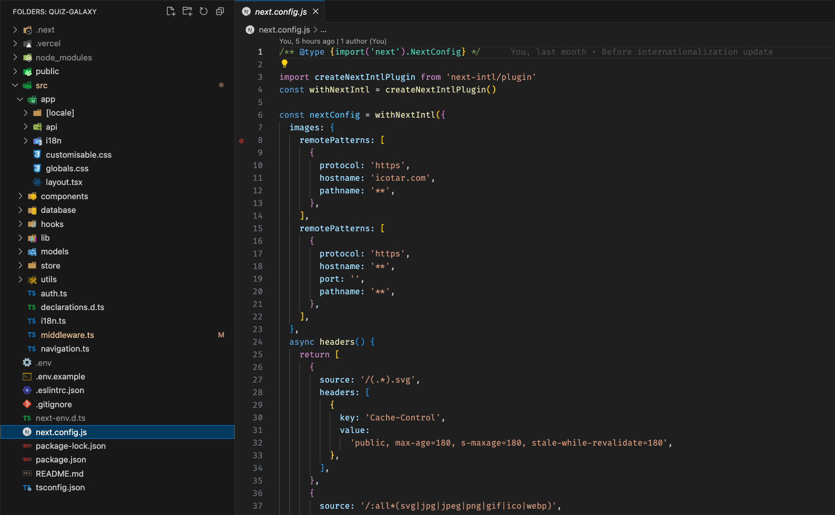
Task: Click the 'Cache-Control' string on line 30
Action: (403, 418)
